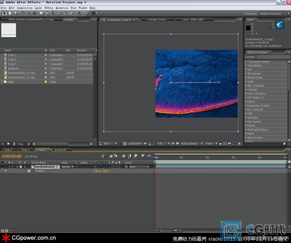Open the 50% magnification dropdown
The image size is (291, 243).
click(108, 144)
